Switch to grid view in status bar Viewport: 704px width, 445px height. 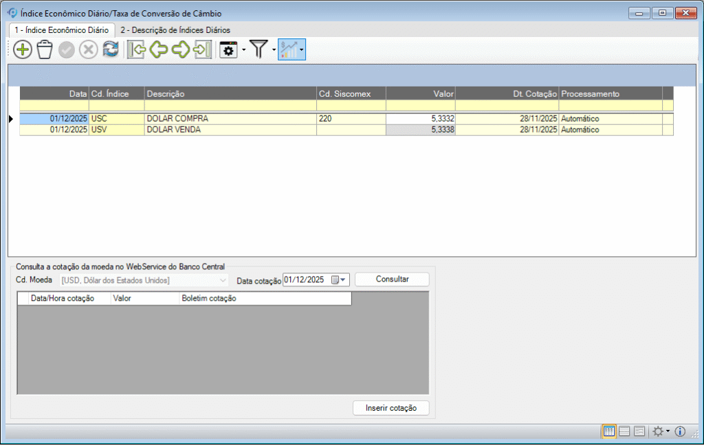609,431
